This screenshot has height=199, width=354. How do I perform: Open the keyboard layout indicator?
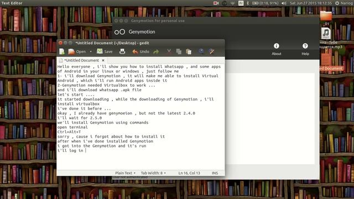[x=241, y=3]
